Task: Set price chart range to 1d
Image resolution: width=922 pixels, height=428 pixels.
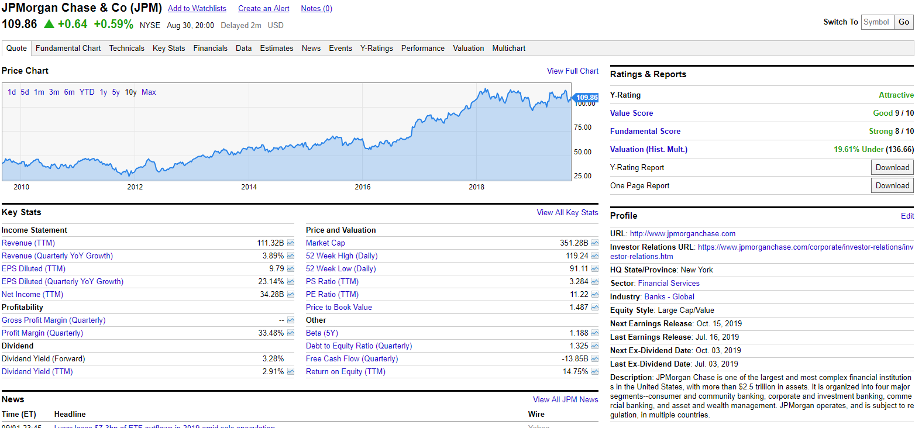Action: click(x=12, y=92)
